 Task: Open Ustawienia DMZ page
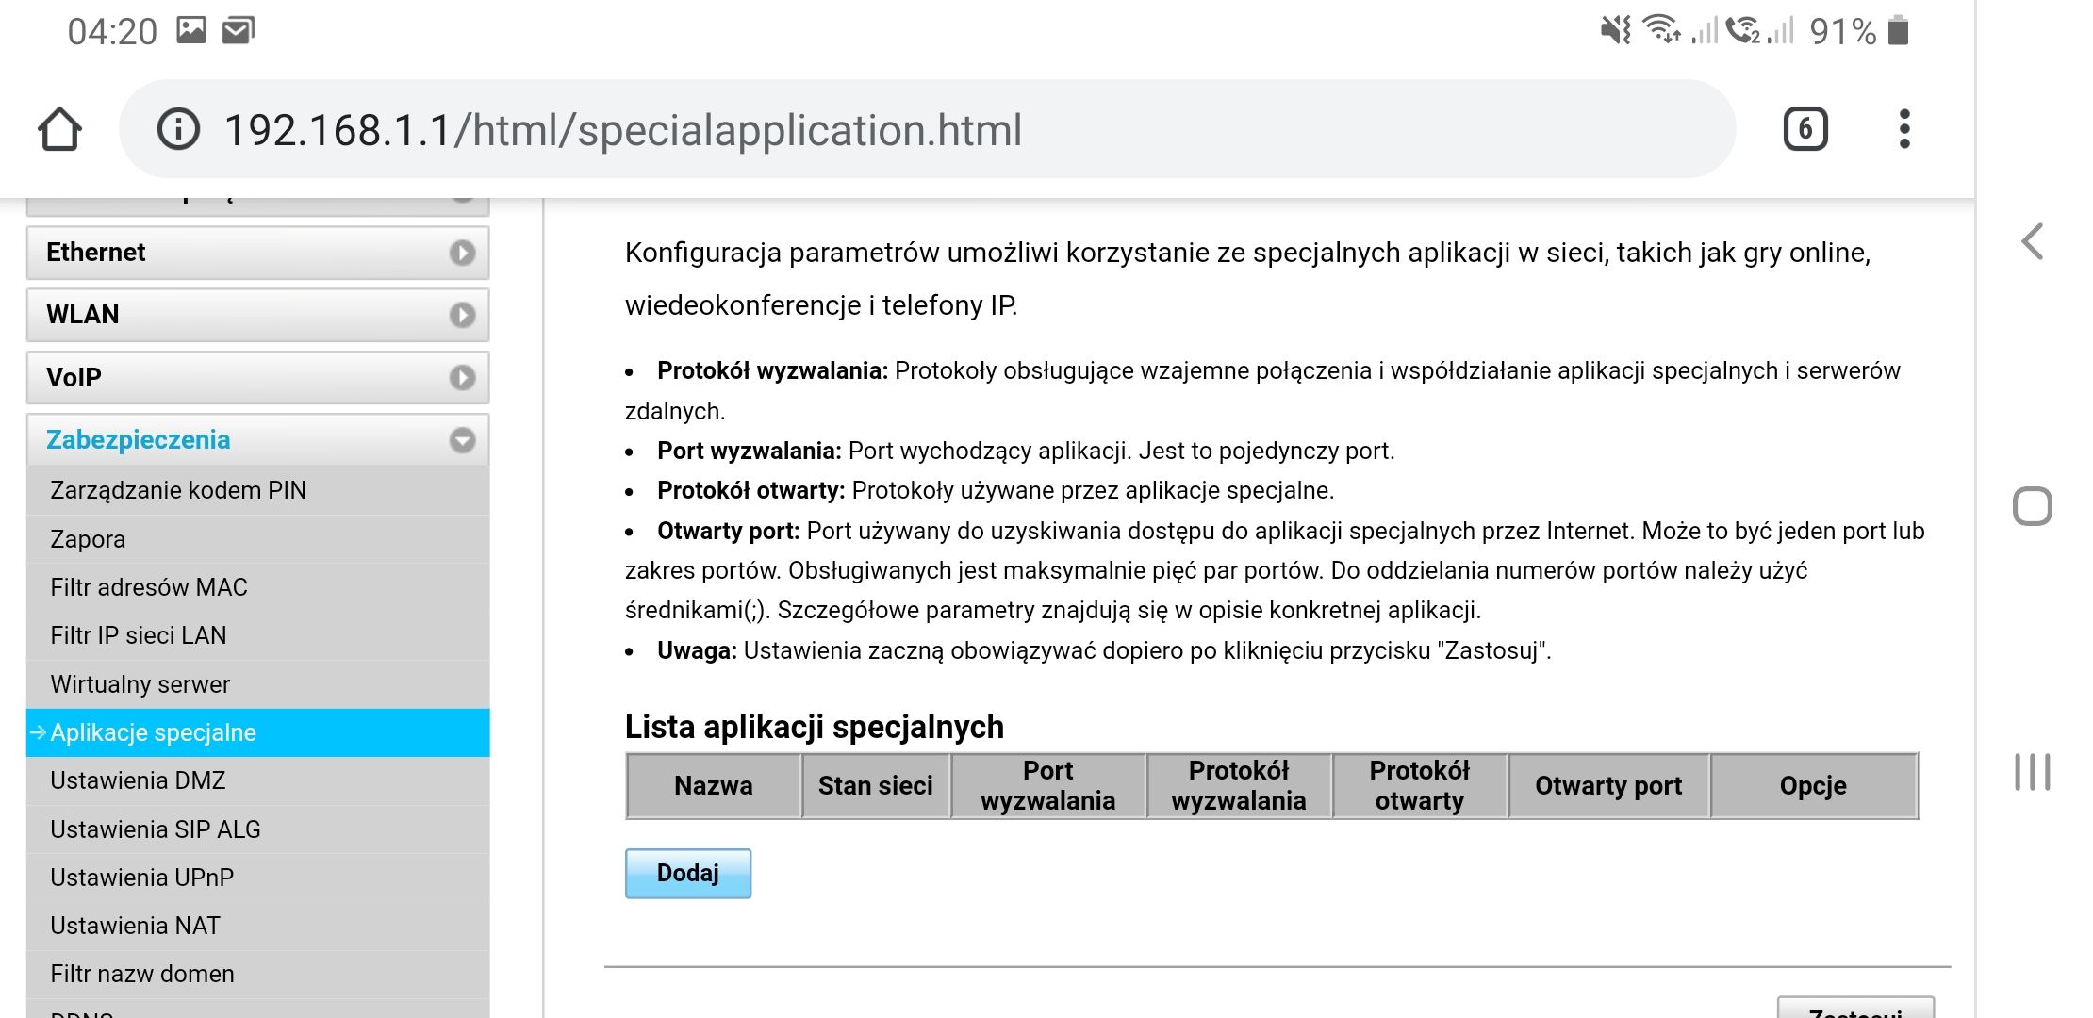138,780
